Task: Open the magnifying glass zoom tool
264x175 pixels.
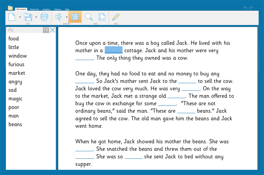Action: [x=89, y=17]
